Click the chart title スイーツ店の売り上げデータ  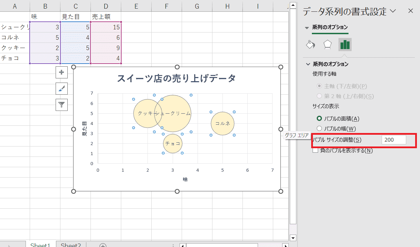click(176, 78)
